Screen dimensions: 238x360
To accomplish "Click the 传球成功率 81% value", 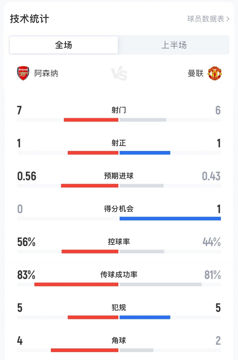I will (212, 275).
